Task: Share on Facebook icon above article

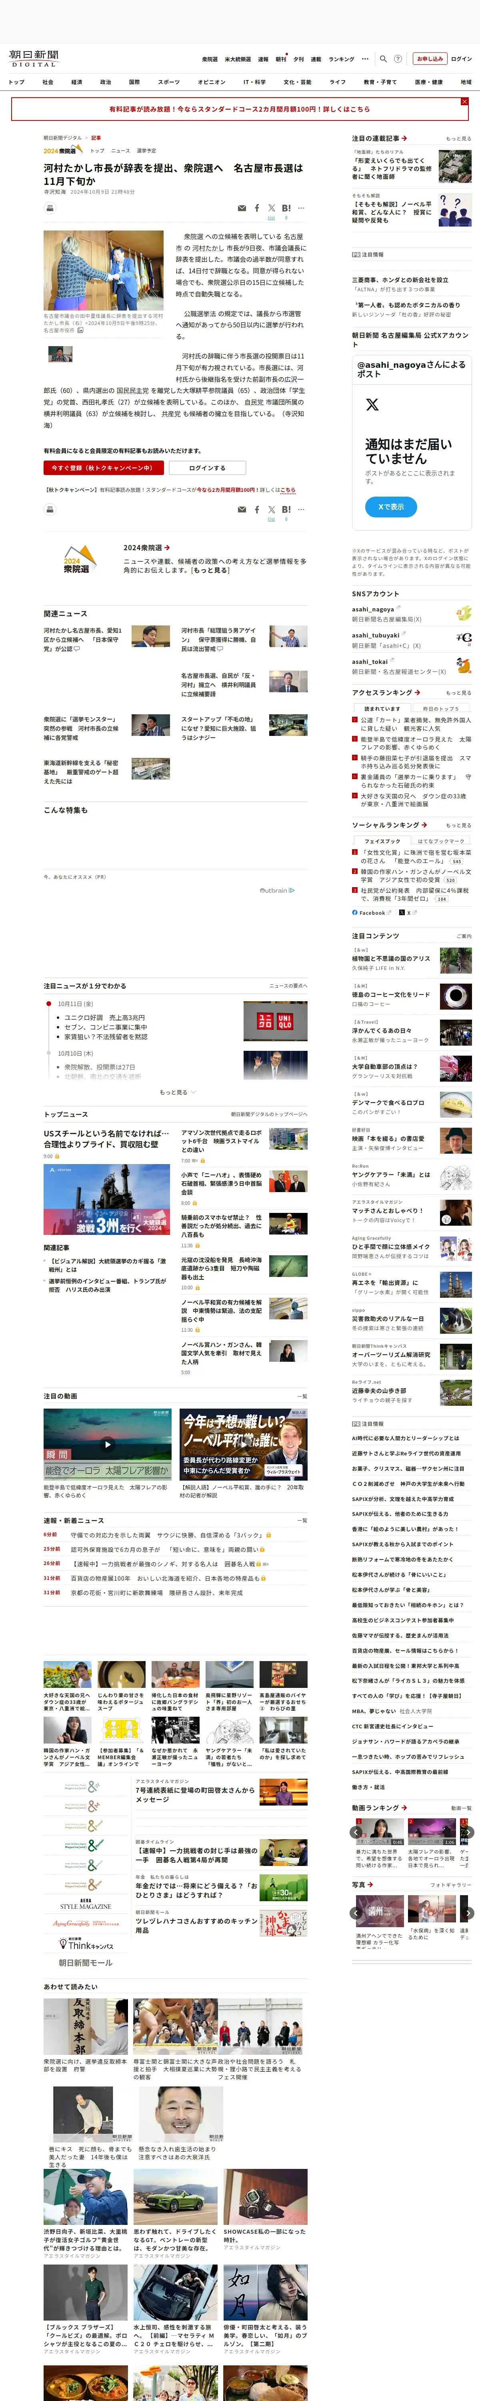Action: (257, 208)
